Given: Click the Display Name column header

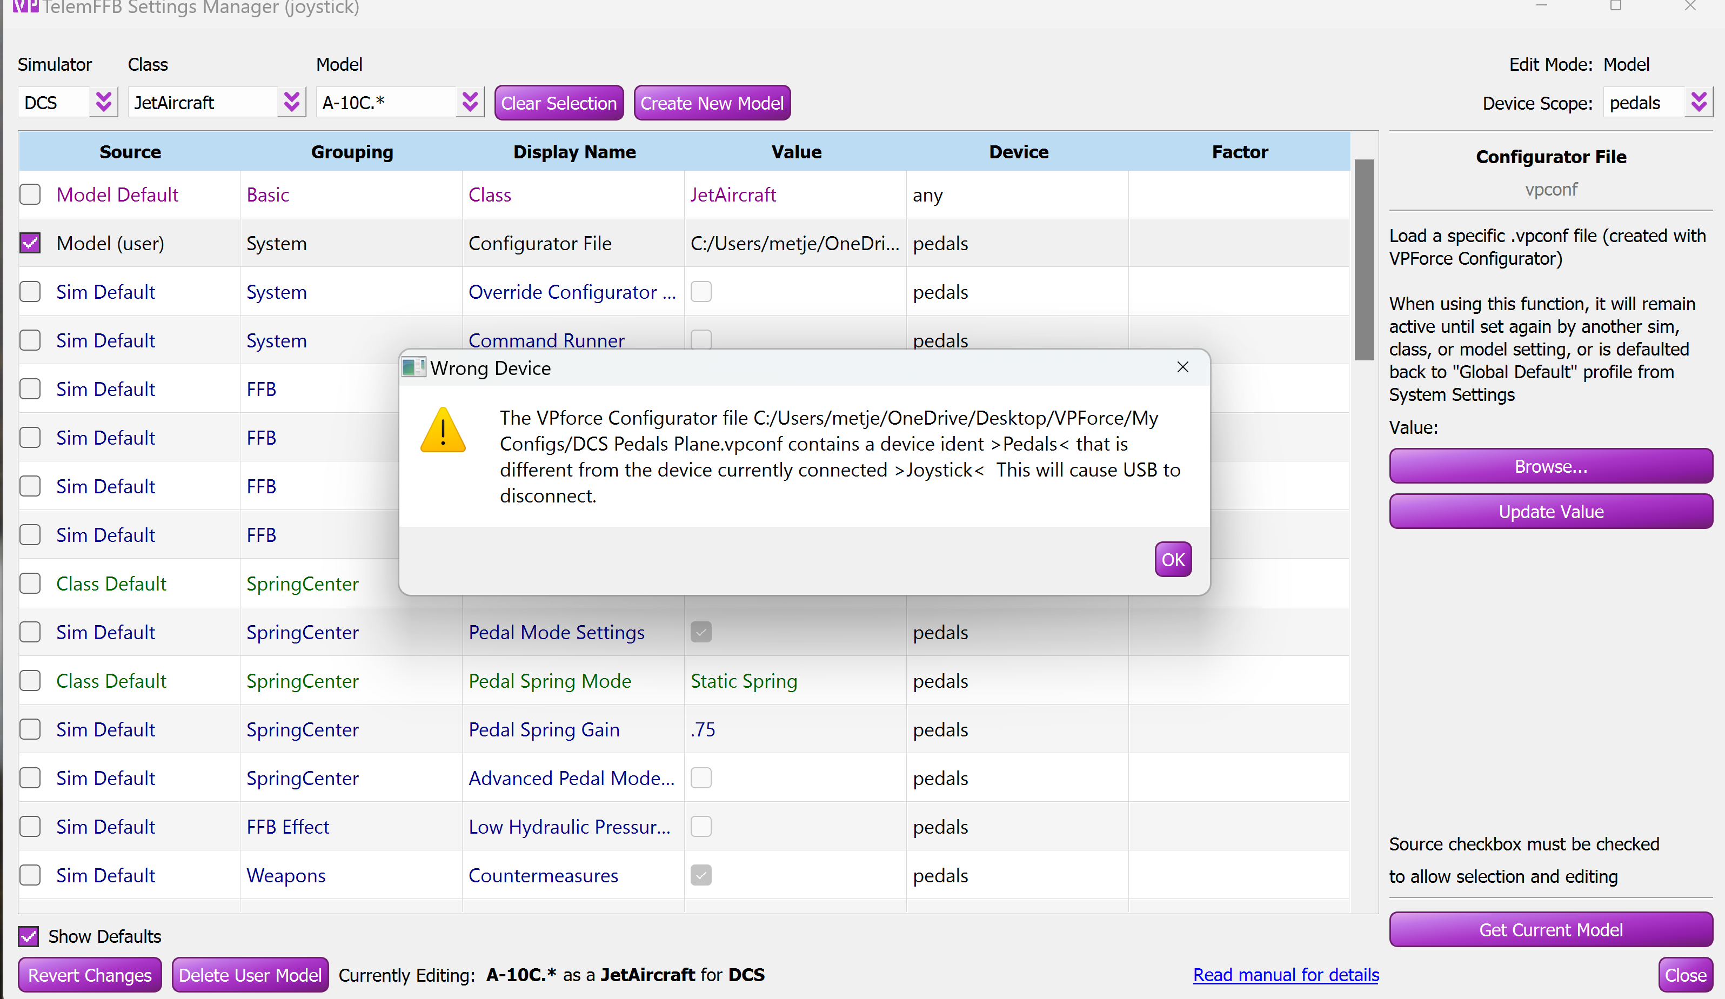Looking at the screenshot, I should [574, 152].
